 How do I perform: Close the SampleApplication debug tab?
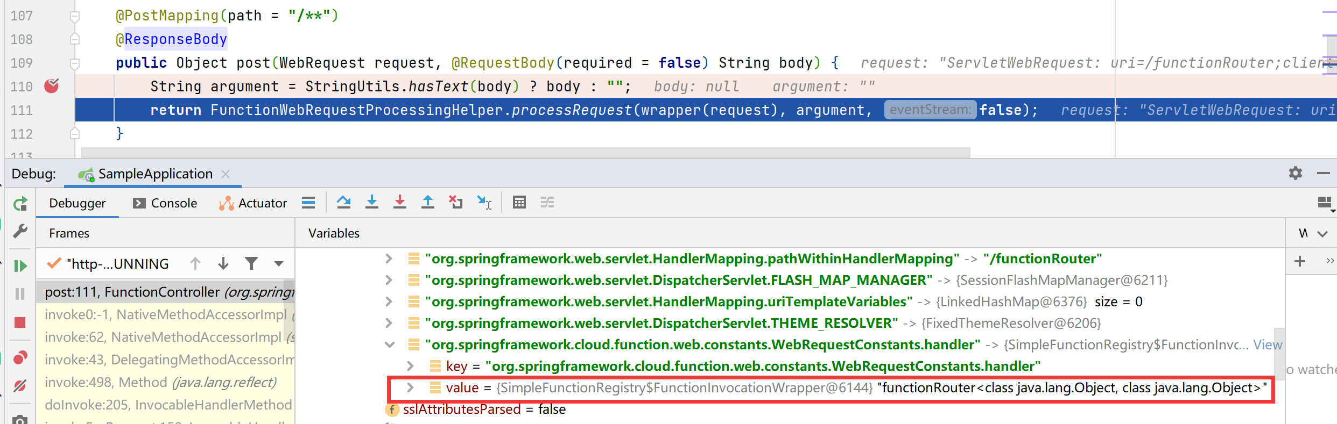226,174
